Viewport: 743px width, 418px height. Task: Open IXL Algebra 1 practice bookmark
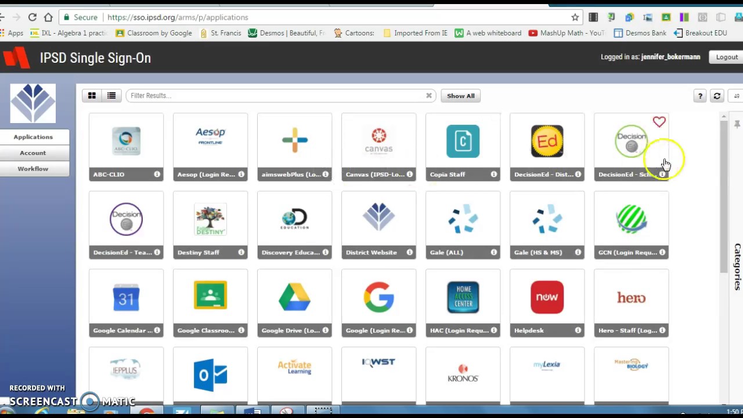[68, 33]
